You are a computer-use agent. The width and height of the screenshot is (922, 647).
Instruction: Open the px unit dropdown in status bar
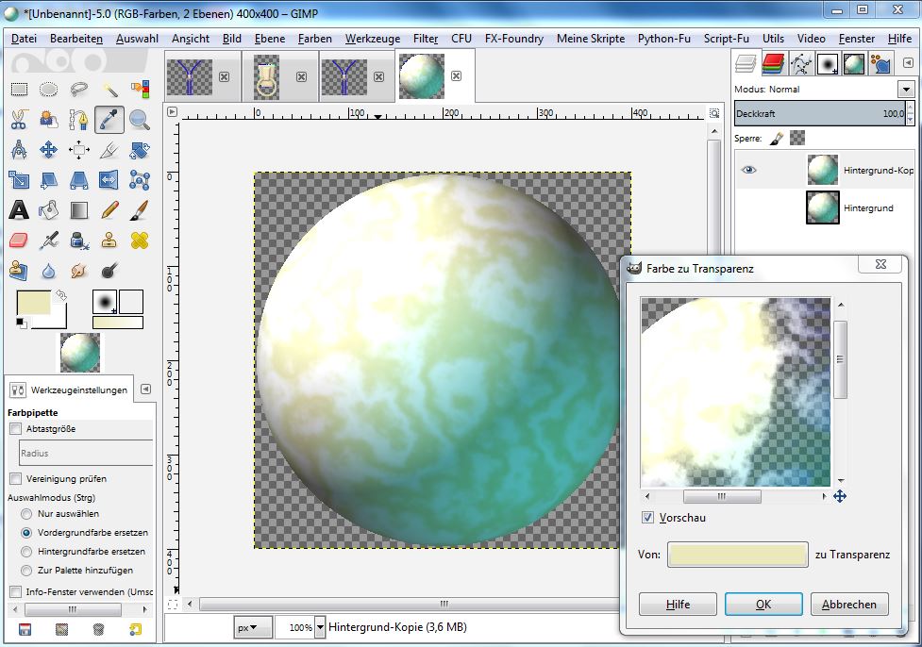point(253,627)
